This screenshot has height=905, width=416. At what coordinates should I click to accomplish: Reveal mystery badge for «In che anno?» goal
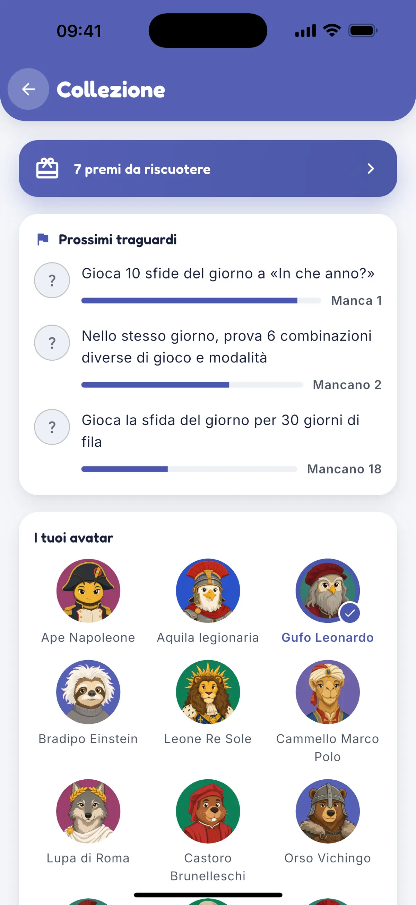[x=52, y=280]
